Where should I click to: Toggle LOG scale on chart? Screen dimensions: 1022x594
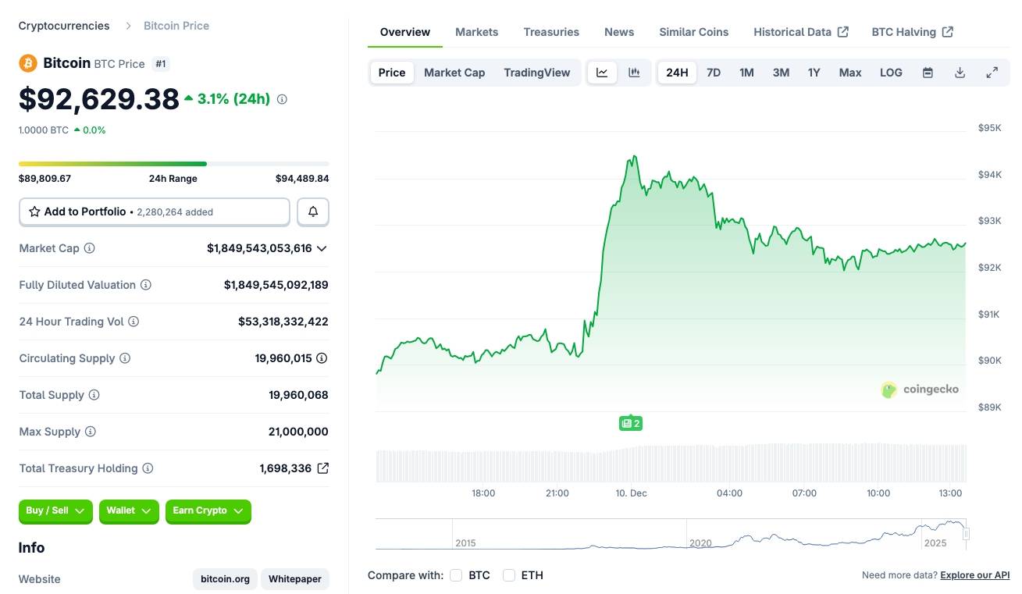tap(891, 73)
